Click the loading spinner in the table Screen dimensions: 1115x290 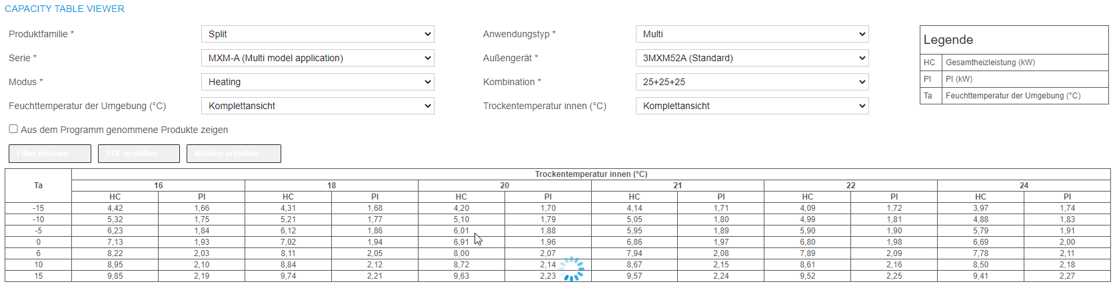pyautogui.click(x=572, y=269)
